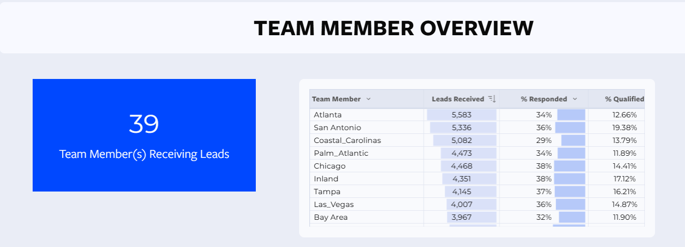The width and height of the screenshot is (685, 247).
Task: Open the Team Member column dropdown chevron
Action: 368,99
